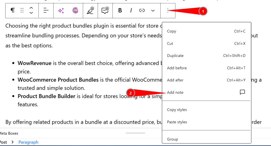Click the circular AI assistant icon

coord(75,10)
